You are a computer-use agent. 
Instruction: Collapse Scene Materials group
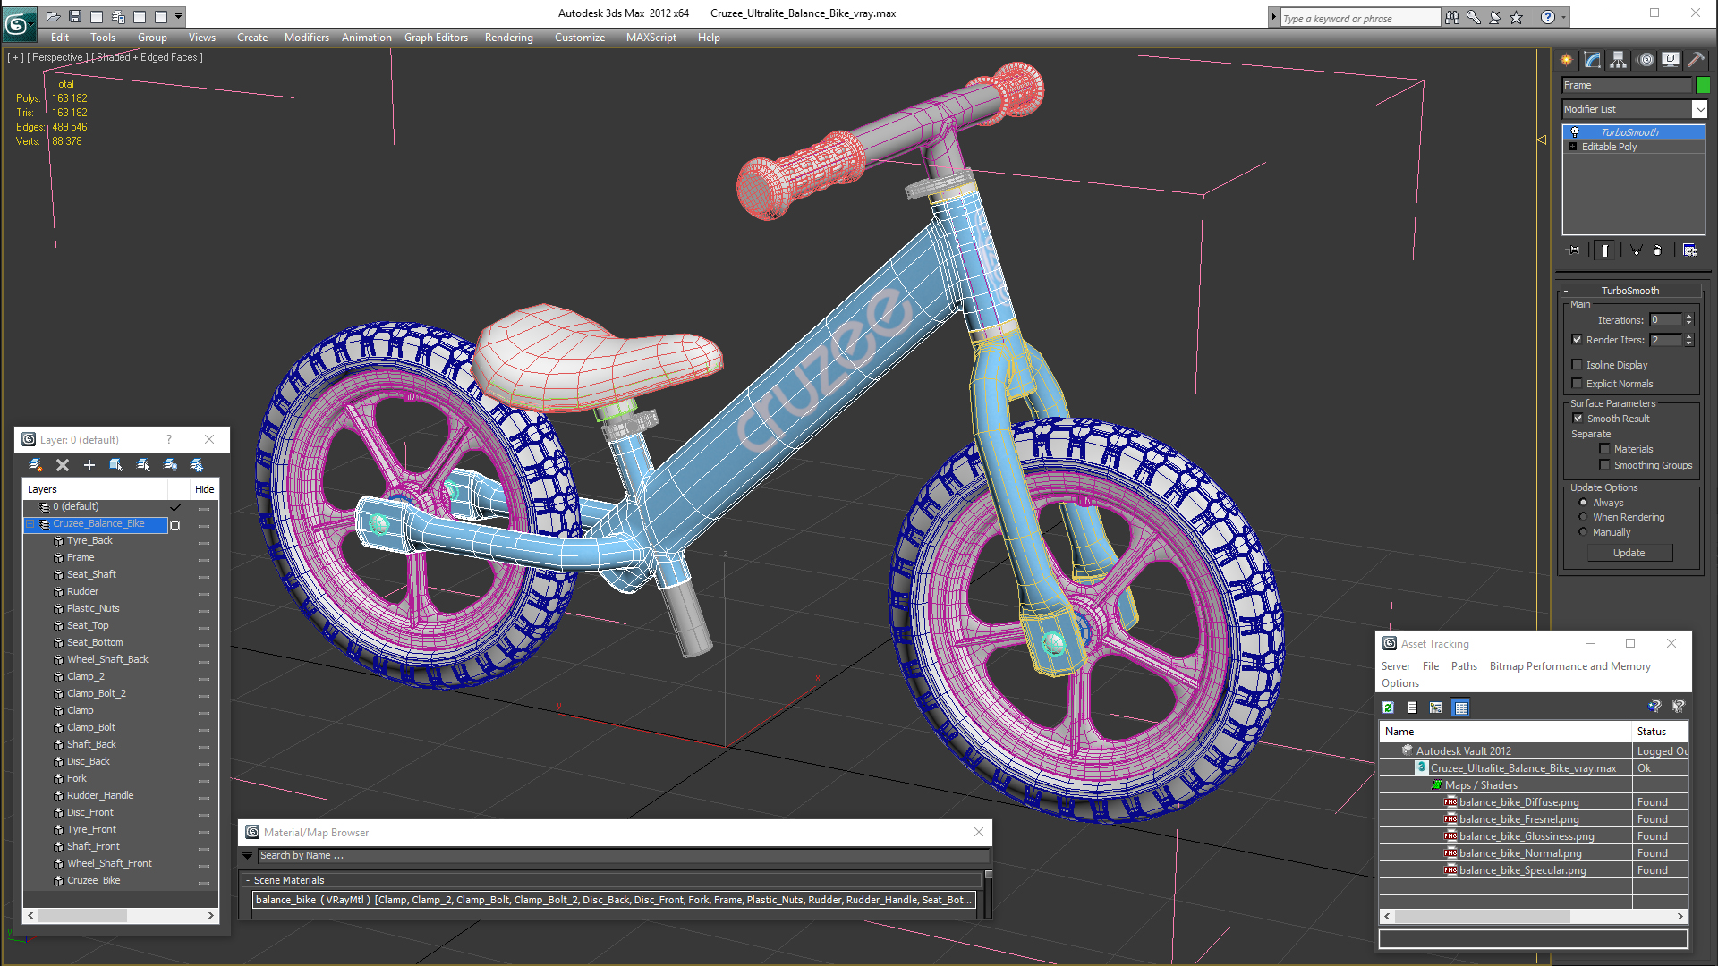coord(248,881)
